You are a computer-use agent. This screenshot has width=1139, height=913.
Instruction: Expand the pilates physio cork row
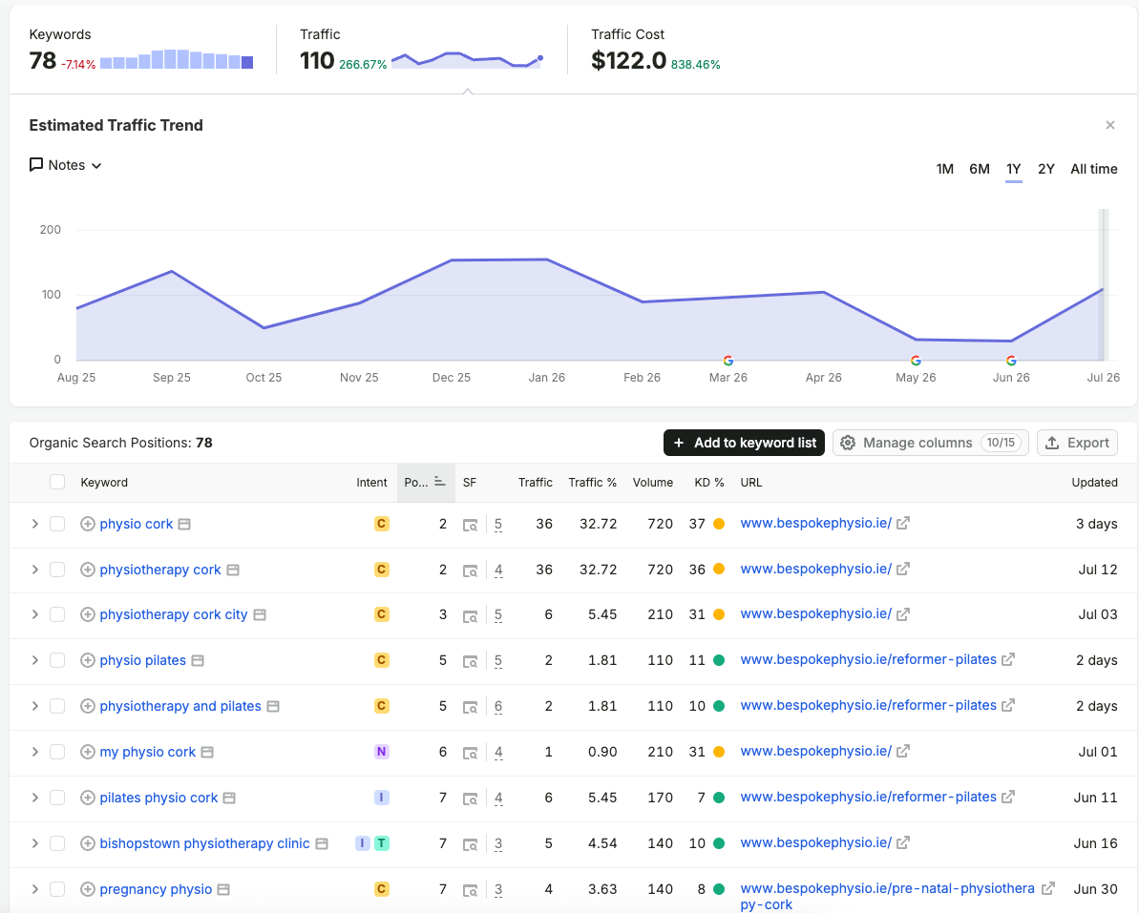point(34,798)
